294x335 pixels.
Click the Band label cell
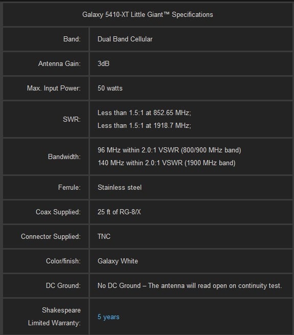[x=46, y=39]
